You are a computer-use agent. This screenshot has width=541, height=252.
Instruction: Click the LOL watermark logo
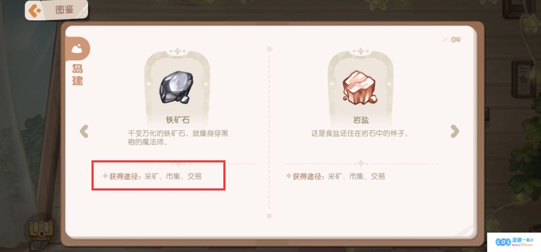pyautogui.click(x=503, y=242)
